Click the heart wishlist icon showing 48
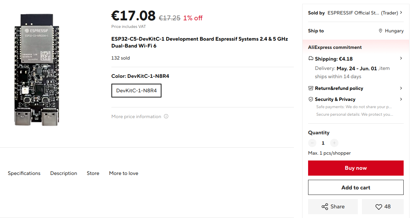Viewport: 414px width, 218px height. (x=378, y=207)
